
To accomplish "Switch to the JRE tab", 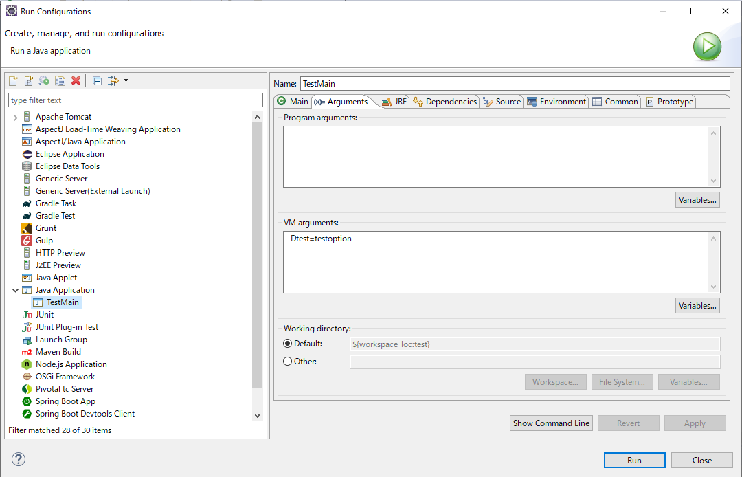I will click(x=394, y=102).
